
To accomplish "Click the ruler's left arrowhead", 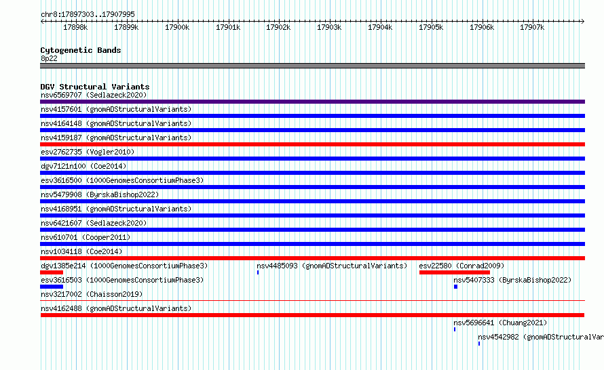I will pyautogui.click(x=42, y=21).
